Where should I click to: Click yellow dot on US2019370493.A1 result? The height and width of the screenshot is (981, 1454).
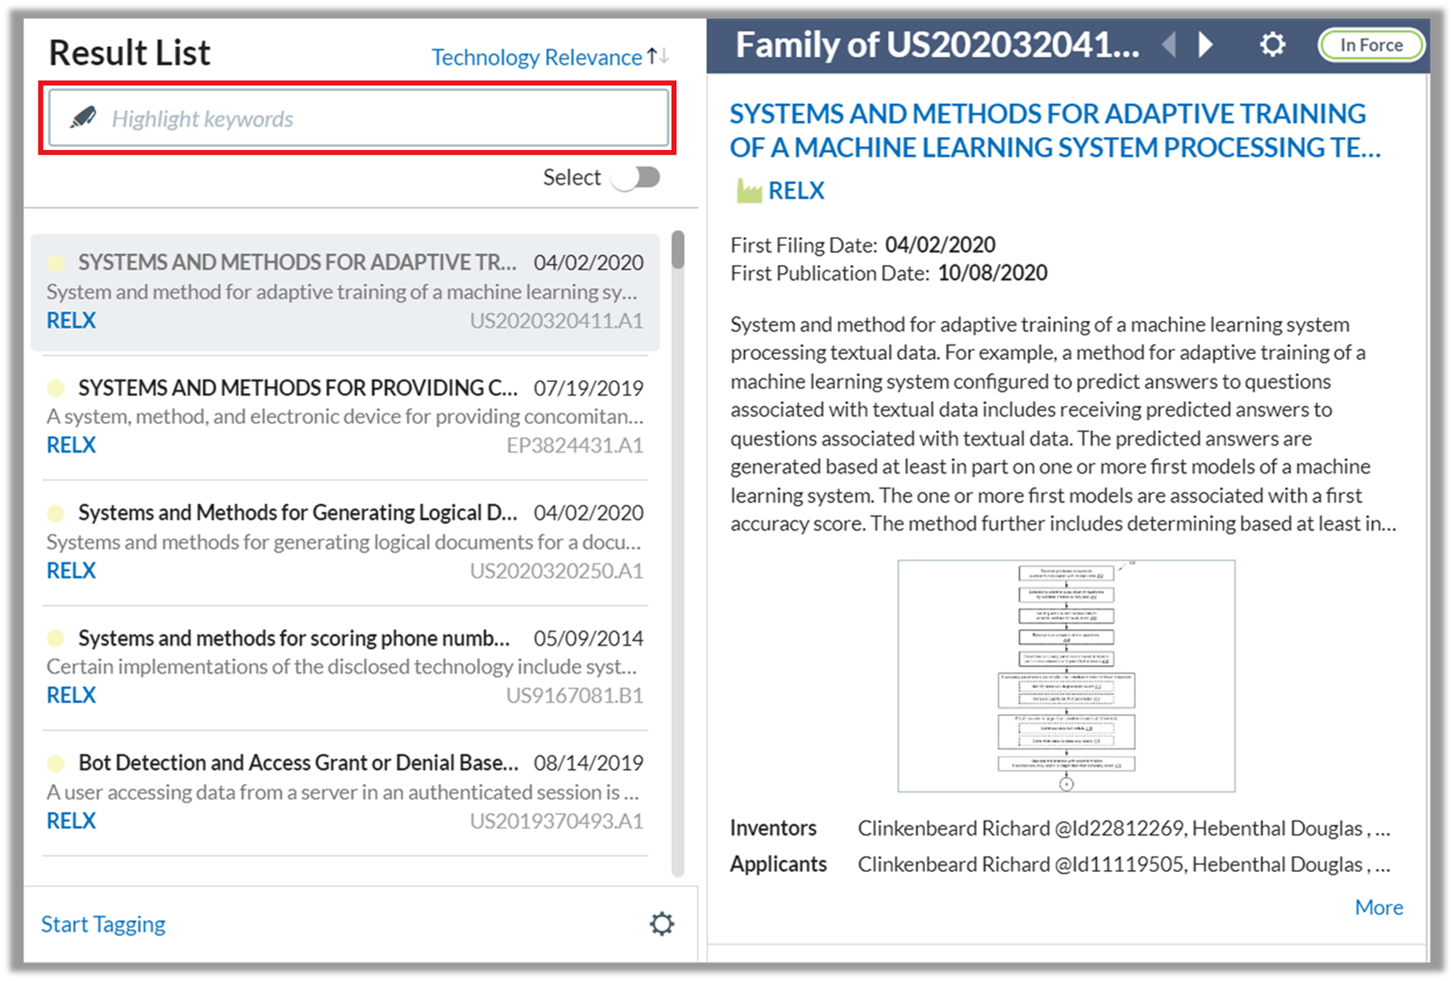click(x=56, y=763)
